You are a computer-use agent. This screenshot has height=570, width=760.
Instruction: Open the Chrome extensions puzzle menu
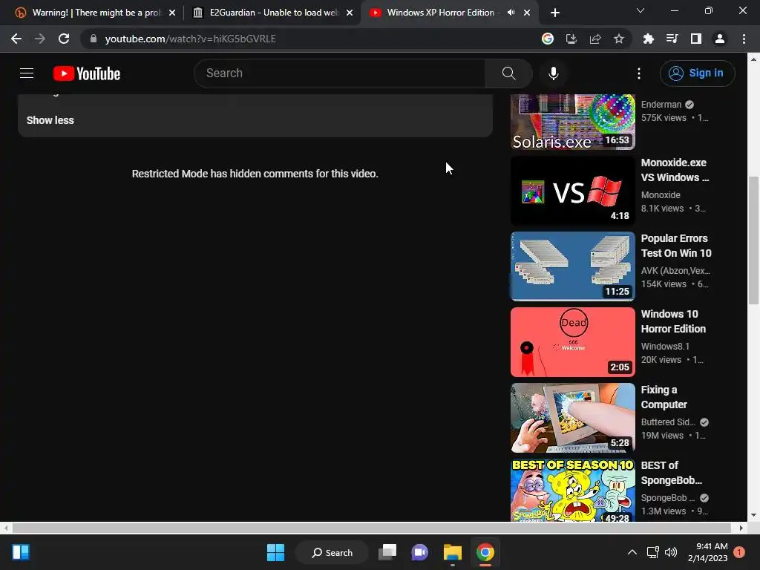pyautogui.click(x=649, y=39)
